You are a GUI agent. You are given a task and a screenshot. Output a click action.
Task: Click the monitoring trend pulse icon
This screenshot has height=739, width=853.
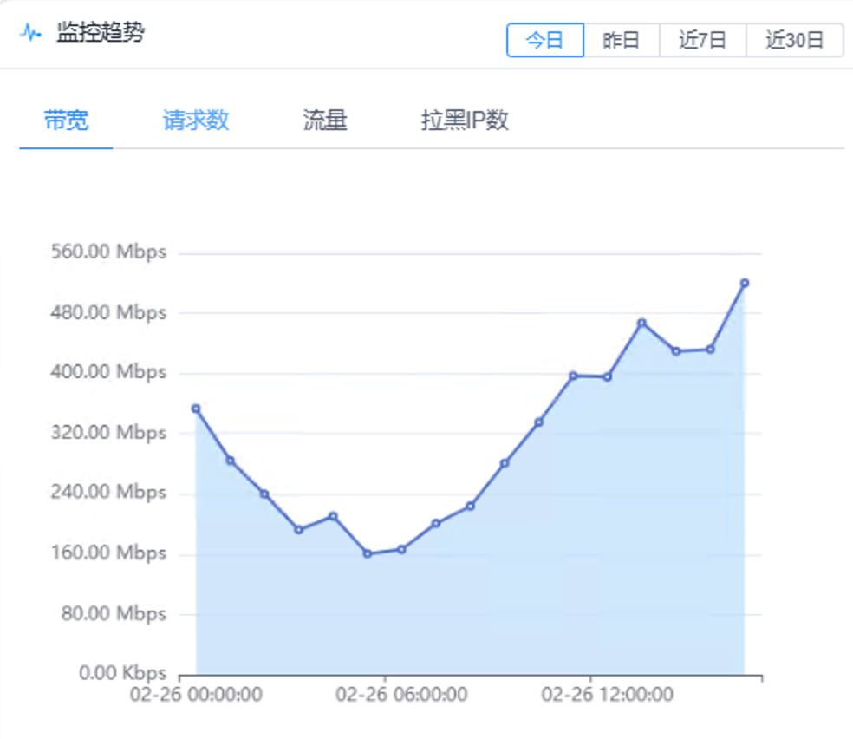[x=31, y=34]
